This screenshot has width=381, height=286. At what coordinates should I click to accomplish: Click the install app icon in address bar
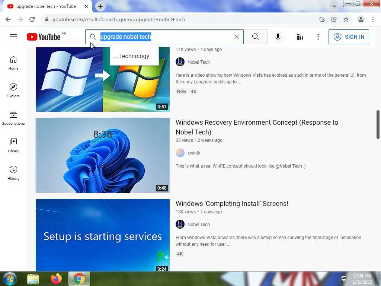pyautogui.click(x=322, y=19)
